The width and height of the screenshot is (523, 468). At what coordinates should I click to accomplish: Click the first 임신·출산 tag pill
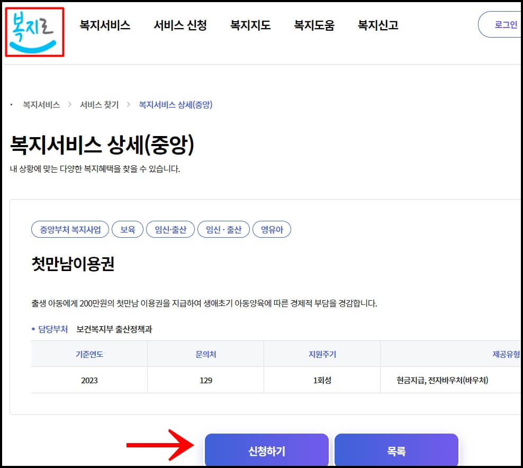click(170, 229)
